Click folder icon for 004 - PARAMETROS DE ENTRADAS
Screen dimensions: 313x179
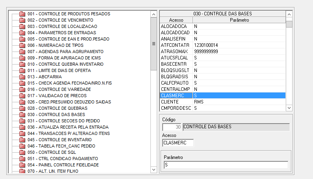coord(22,33)
